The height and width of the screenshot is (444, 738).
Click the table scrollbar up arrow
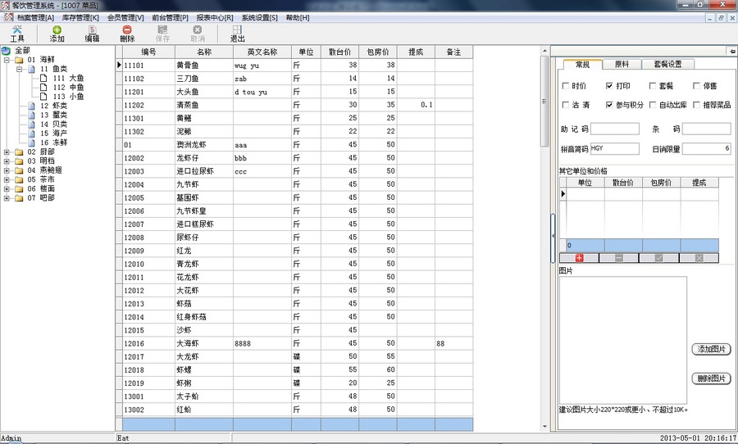(544, 51)
